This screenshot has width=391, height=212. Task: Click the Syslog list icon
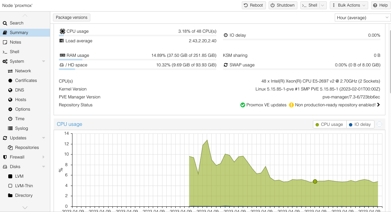click(10, 128)
